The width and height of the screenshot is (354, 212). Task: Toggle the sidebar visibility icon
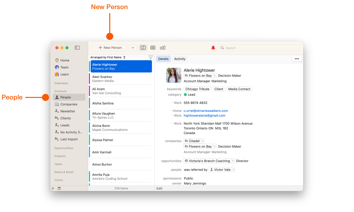point(77,48)
